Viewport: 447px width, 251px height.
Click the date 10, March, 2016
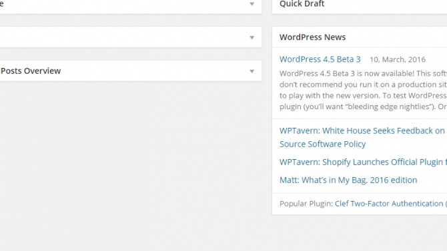(x=398, y=59)
